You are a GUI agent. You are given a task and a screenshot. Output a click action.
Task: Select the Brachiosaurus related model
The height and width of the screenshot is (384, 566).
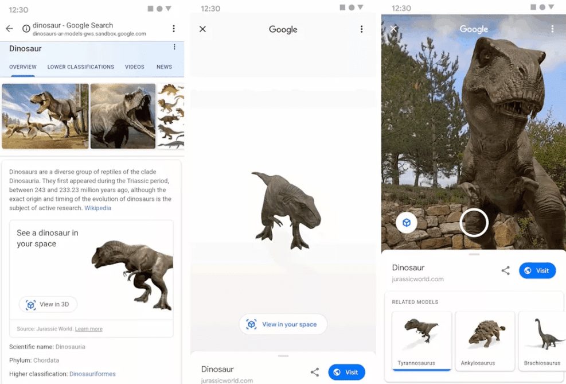pos(542,341)
